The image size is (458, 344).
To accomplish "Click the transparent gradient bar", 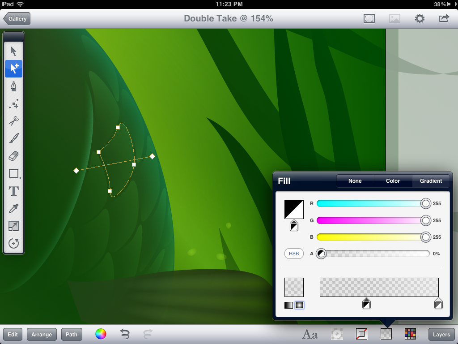I will click(379, 287).
